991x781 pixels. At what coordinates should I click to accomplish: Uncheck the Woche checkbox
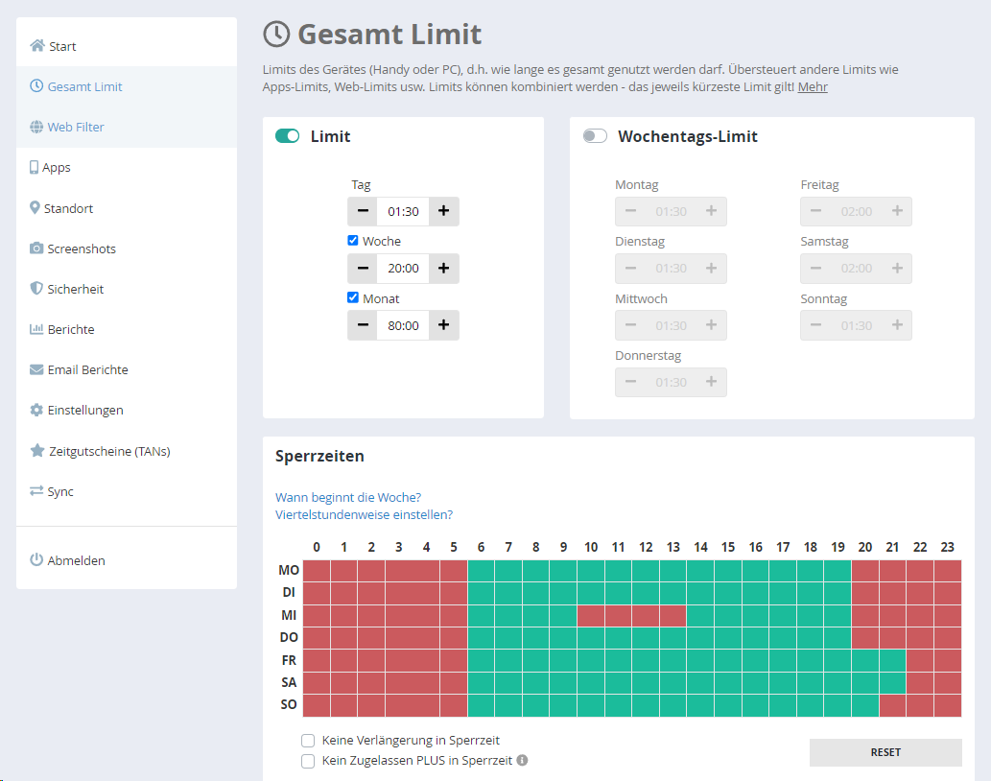[x=353, y=240]
